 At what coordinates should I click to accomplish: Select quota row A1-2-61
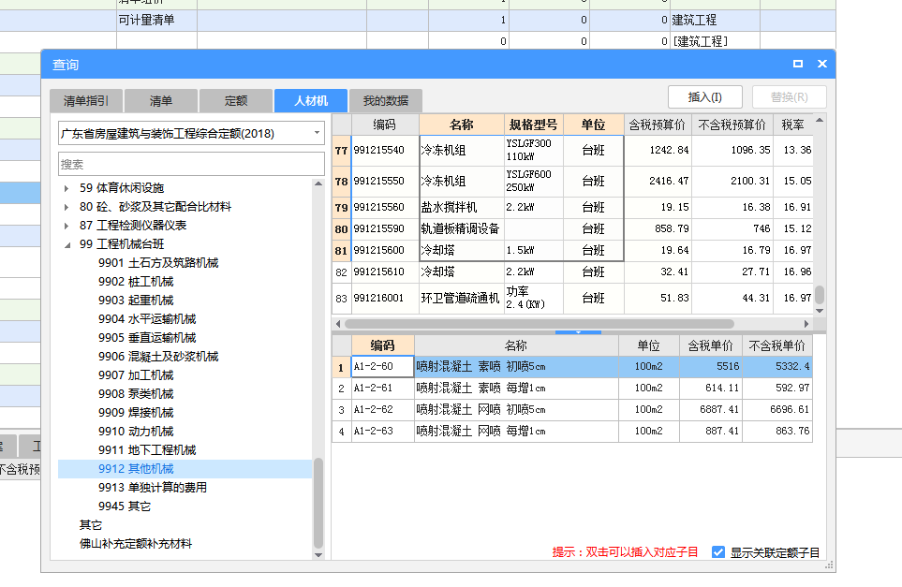point(572,389)
